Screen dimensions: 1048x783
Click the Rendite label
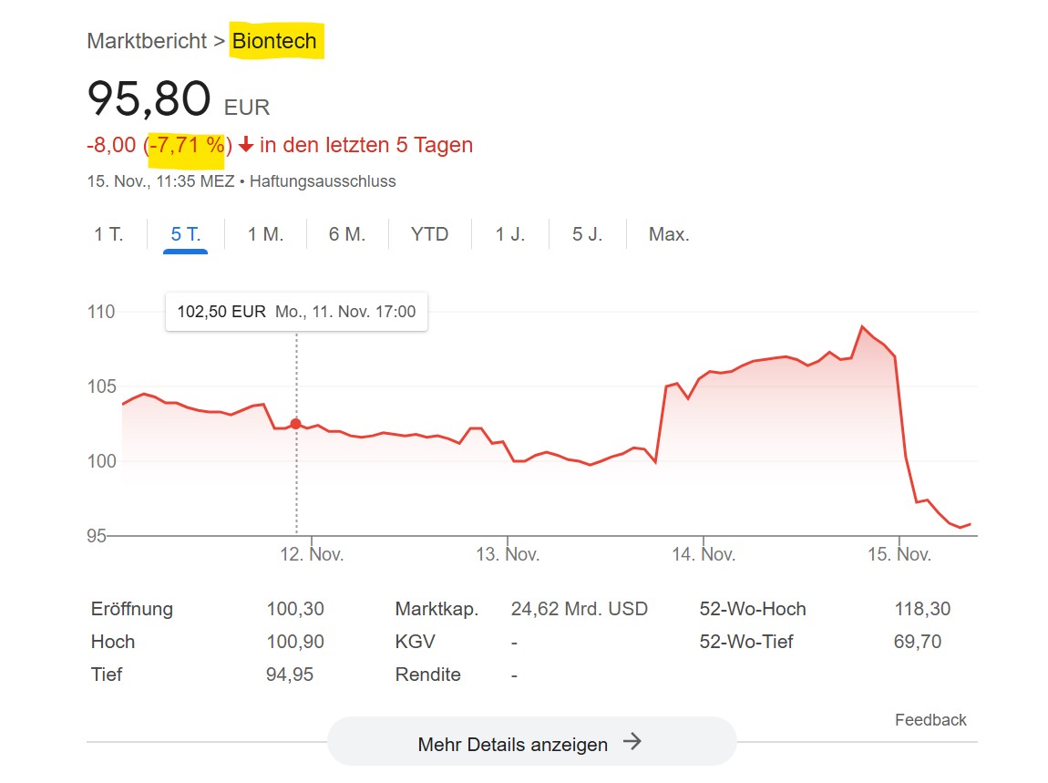(x=427, y=674)
